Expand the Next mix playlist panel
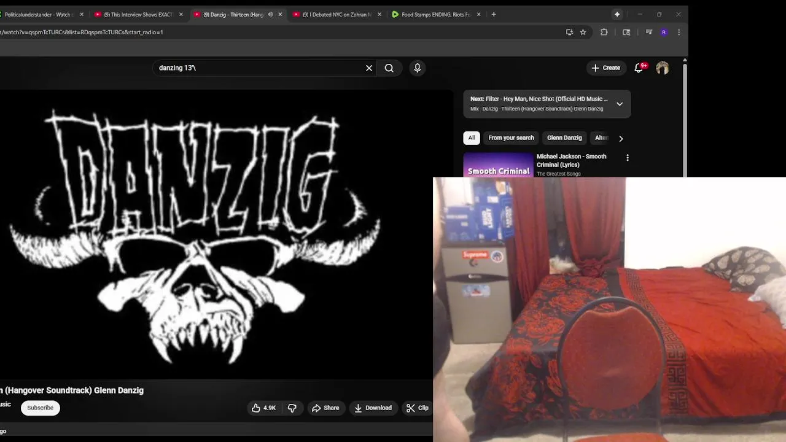 pos(620,104)
